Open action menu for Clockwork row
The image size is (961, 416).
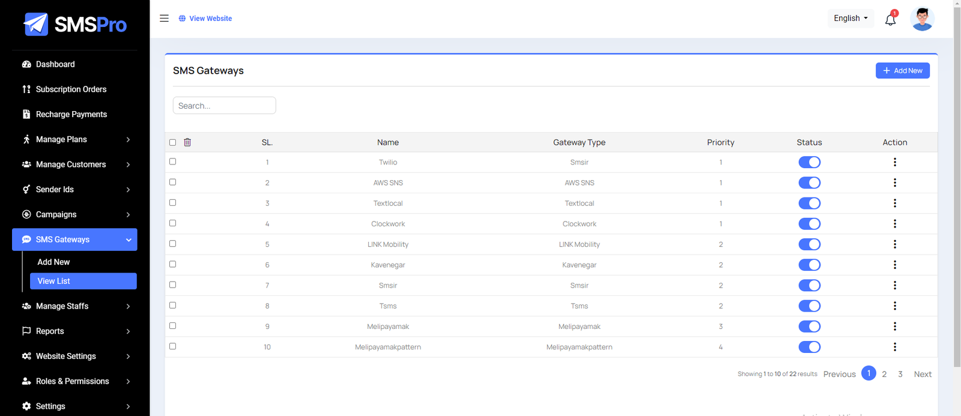tap(895, 224)
